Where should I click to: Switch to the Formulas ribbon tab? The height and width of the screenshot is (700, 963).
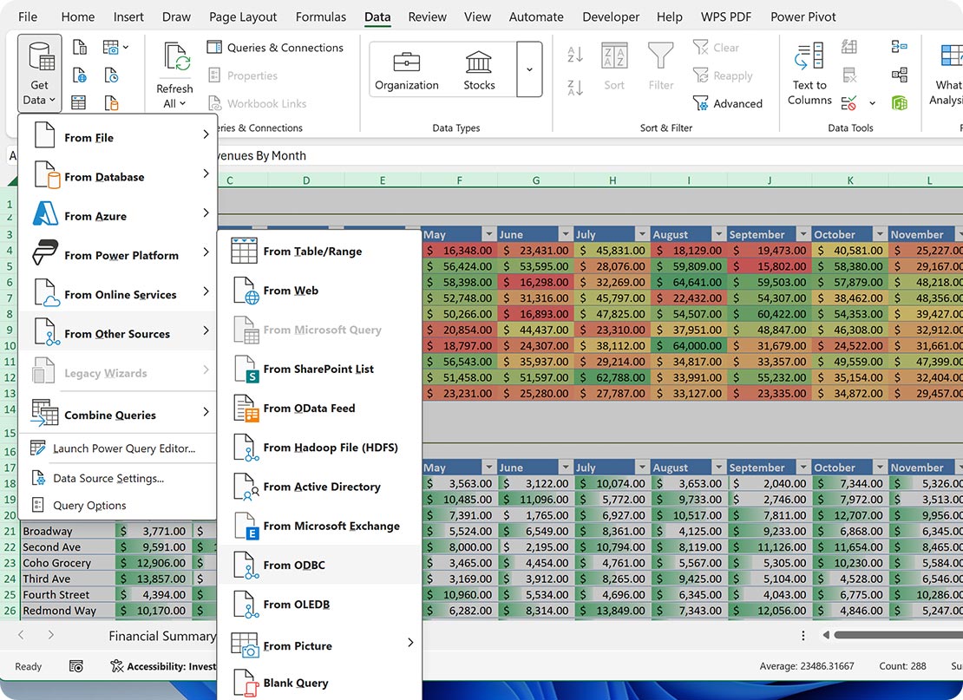[321, 16]
